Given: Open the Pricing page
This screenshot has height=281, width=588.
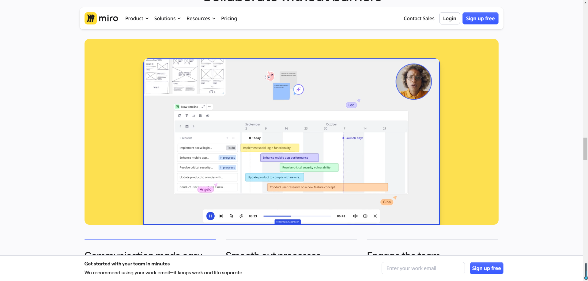Looking at the screenshot, I should (229, 18).
